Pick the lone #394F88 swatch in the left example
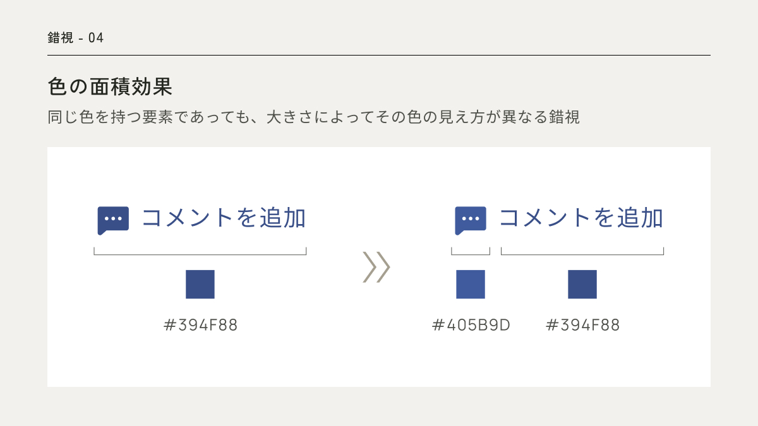This screenshot has height=426, width=758. tap(200, 284)
